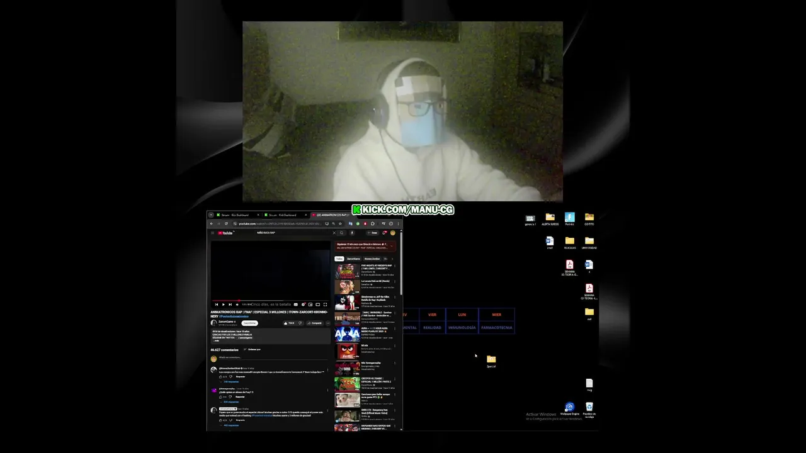The height and width of the screenshot is (453, 806).
Task: Play the video with the play button
Action: [224, 305]
